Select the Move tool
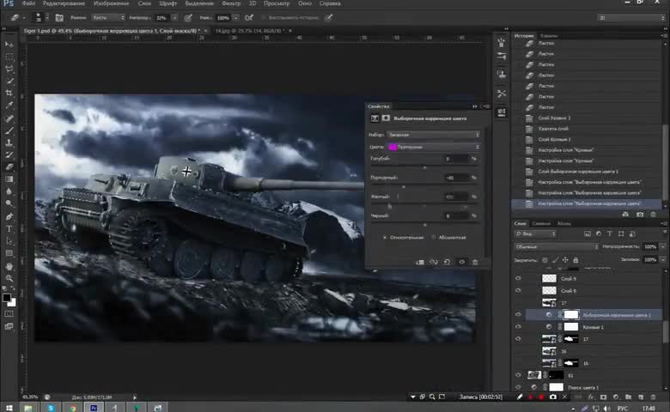Viewport: 670px width, 412px height. (x=9, y=43)
